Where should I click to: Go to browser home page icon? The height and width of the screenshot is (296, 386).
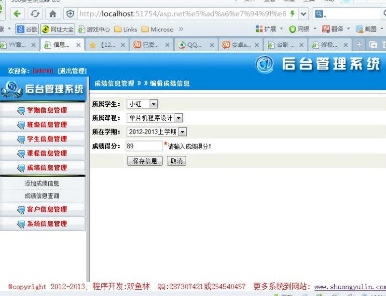[x=53, y=14]
